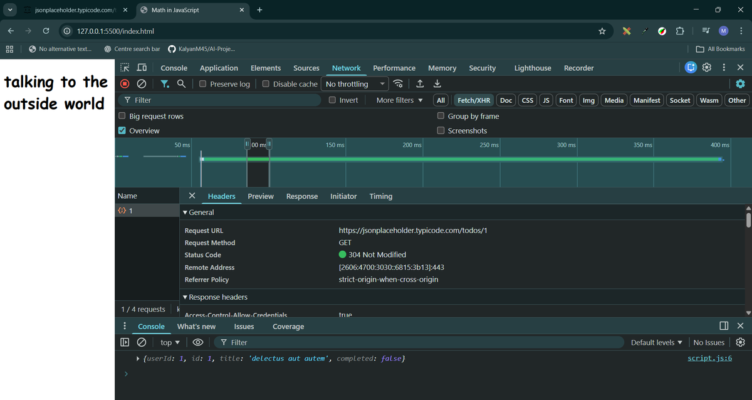Close the request details pane

(x=192, y=196)
